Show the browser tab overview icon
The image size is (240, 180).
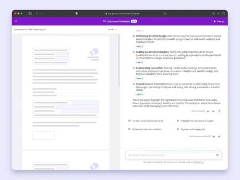[223, 13]
